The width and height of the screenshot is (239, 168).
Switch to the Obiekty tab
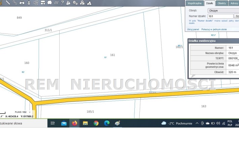click(221, 3)
